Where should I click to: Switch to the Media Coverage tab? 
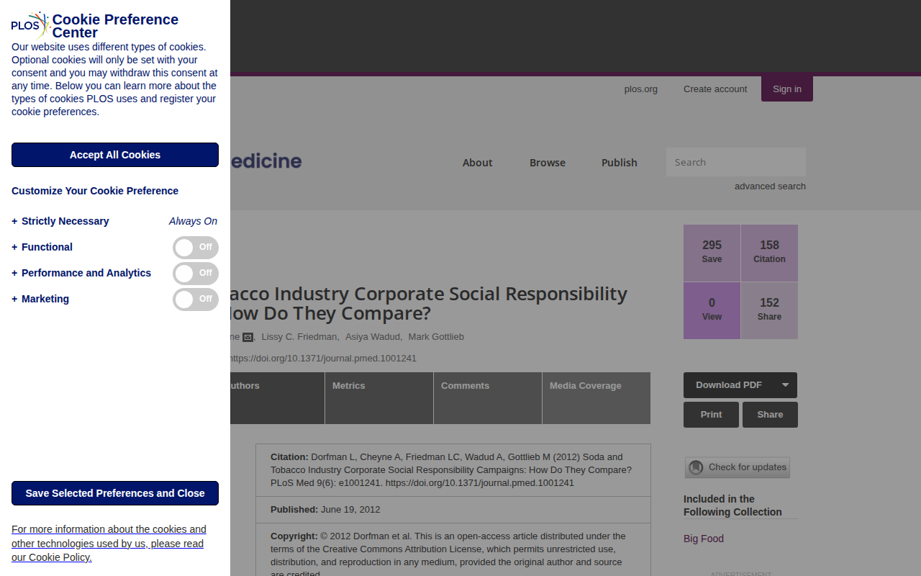point(596,398)
